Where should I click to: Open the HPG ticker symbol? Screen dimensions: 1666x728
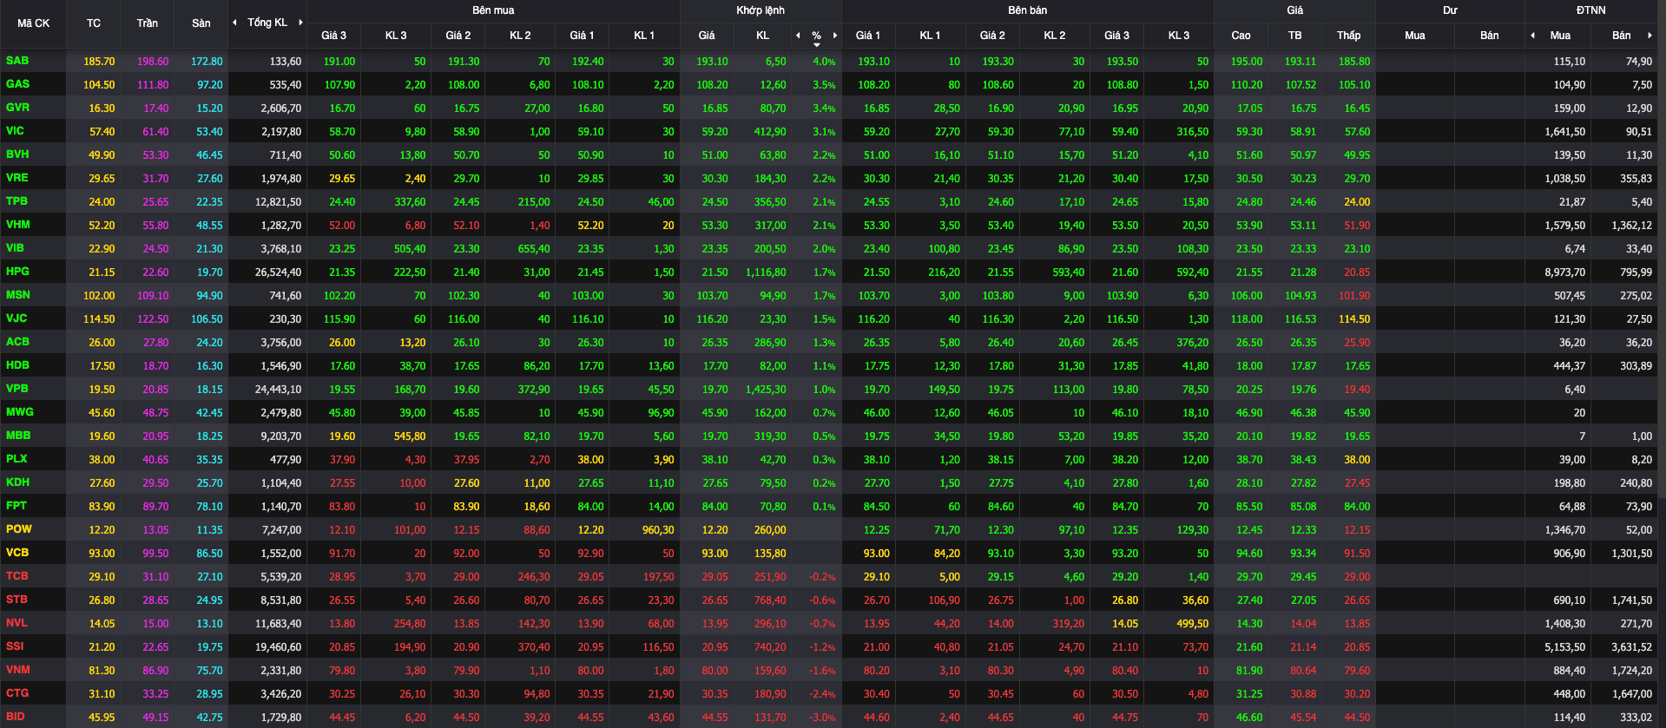[x=17, y=272]
